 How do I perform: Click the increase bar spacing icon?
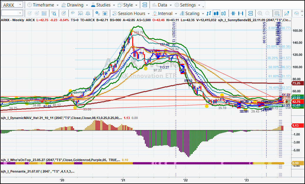[241, 14]
